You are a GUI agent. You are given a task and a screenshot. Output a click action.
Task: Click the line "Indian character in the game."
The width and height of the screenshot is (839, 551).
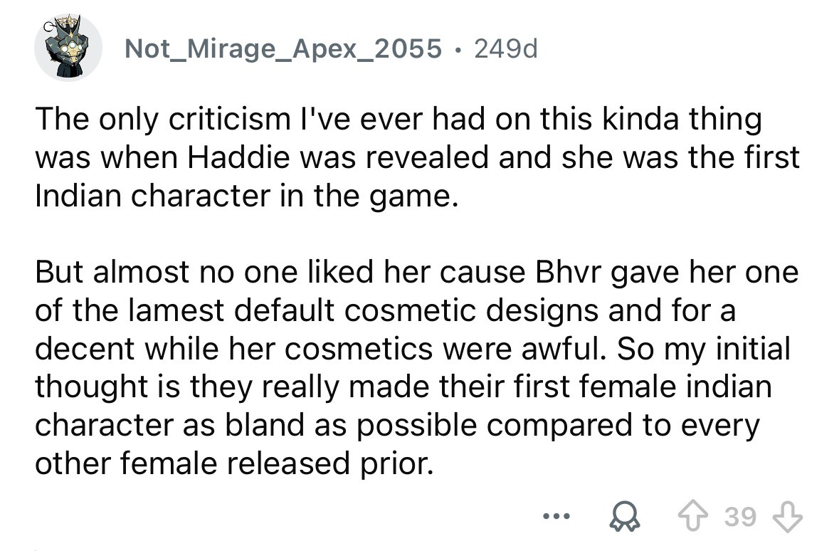click(x=243, y=196)
